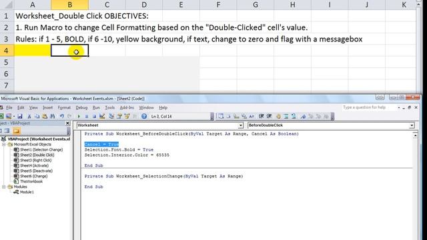Click the Indent icon on Edit toolbar
427x240 pixels.
262,117
